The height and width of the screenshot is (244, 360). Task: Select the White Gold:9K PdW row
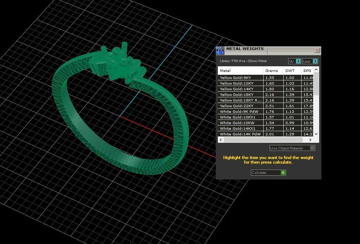265,111
